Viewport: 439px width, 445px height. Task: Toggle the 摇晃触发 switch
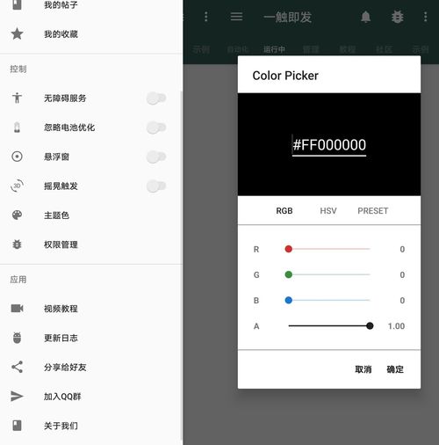click(156, 186)
